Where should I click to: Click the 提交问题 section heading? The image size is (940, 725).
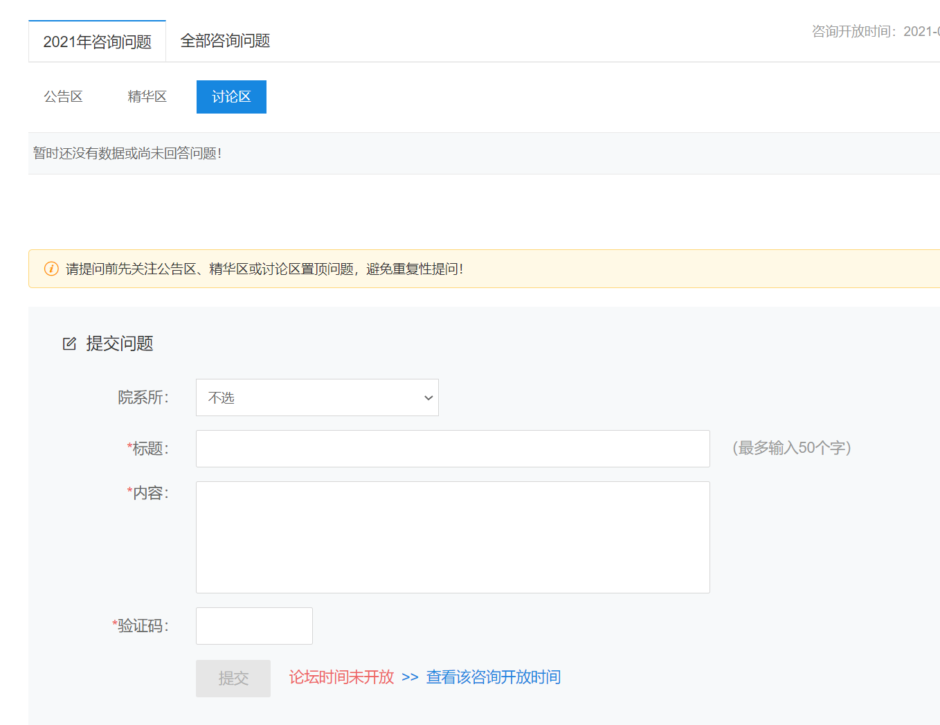[120, 343]
